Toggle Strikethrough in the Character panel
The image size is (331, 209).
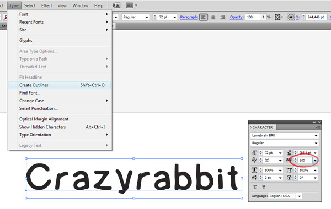tap(264, 187)
